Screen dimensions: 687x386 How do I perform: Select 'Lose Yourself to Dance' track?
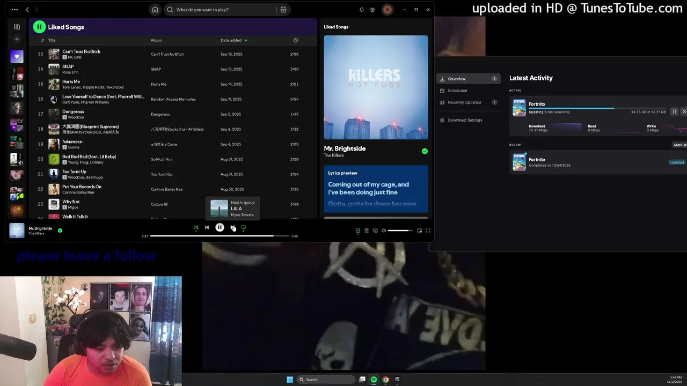click(172, 99)
